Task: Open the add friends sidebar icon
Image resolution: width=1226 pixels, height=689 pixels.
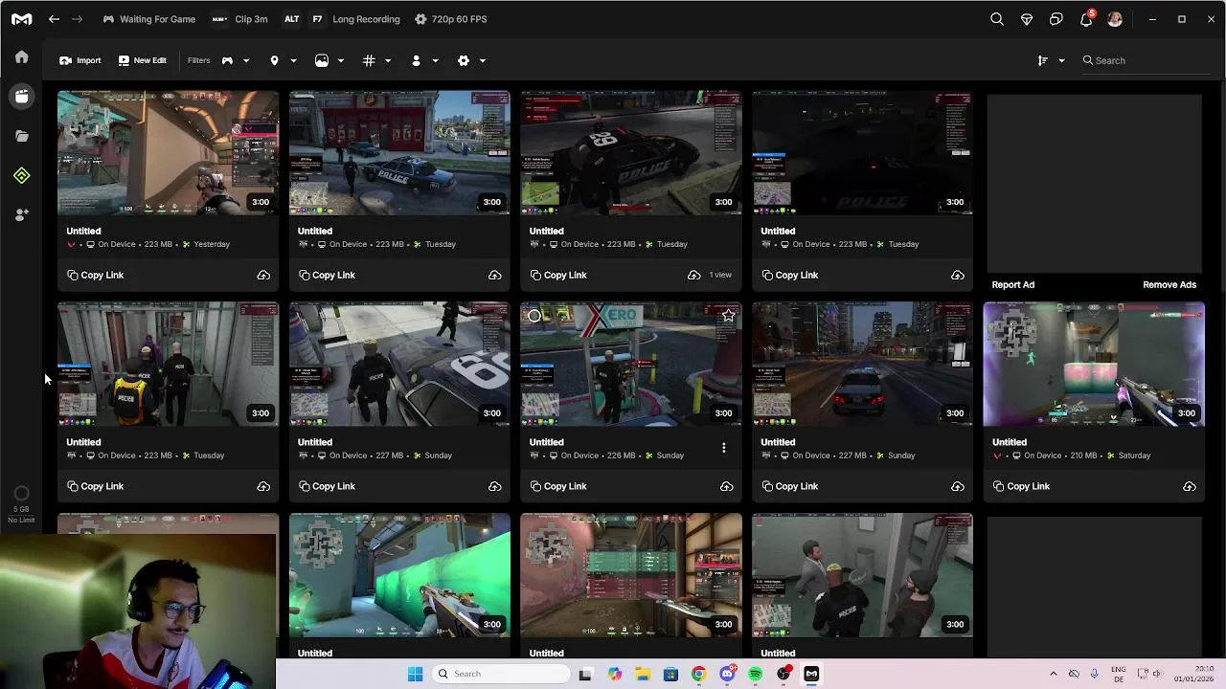Action: pyautogui.click(x=22, y=215)
